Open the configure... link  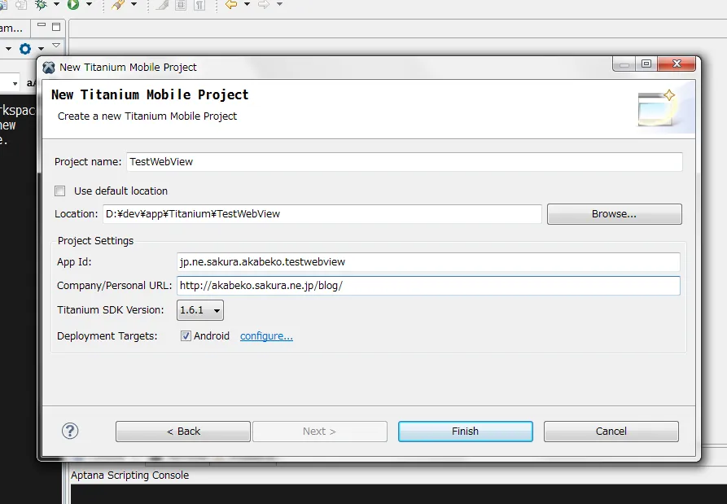266,336
